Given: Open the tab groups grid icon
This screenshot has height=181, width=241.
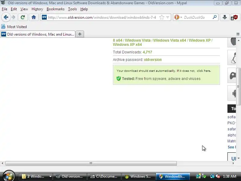Looking at the screenshot, I should pyautogui.click(x=238, y=34).
